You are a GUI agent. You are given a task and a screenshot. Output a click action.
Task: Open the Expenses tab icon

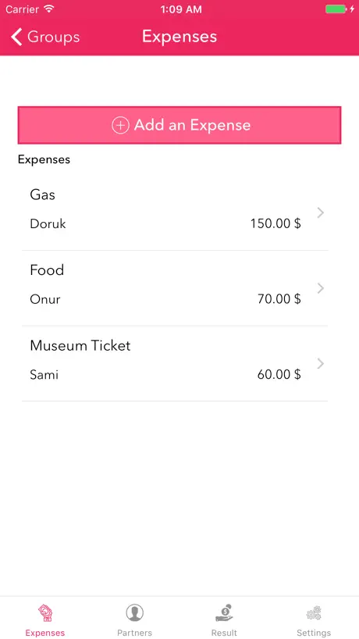pos(45,613)
